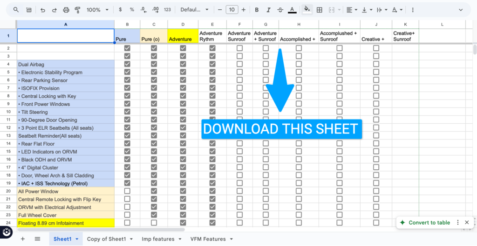477x246 pixels.
Task: Open the VFM Features sheet tab
Action: [208, 239]
